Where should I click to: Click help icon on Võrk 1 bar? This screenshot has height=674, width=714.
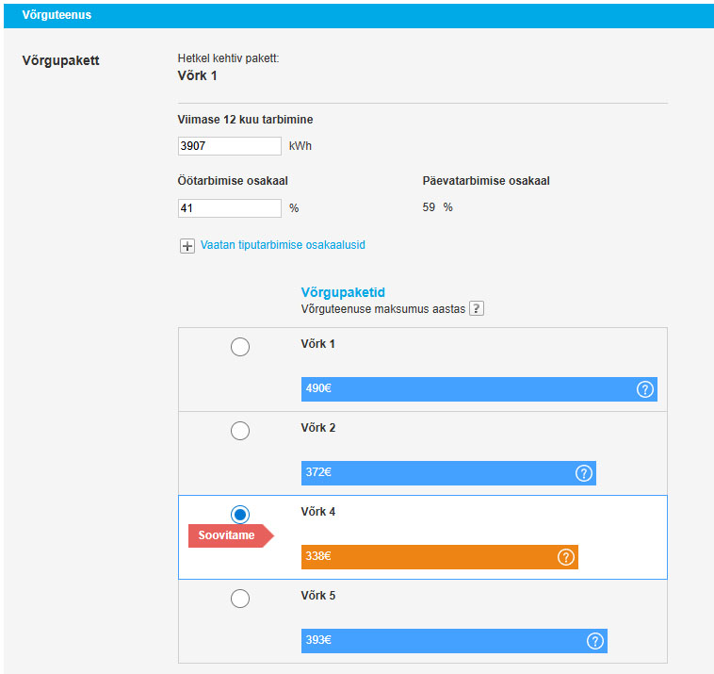(645, 389)
